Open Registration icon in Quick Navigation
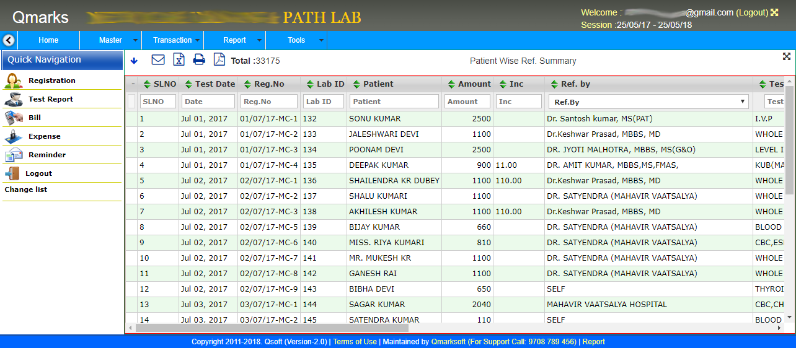796x348 pixels. click(x=13, y=80)
